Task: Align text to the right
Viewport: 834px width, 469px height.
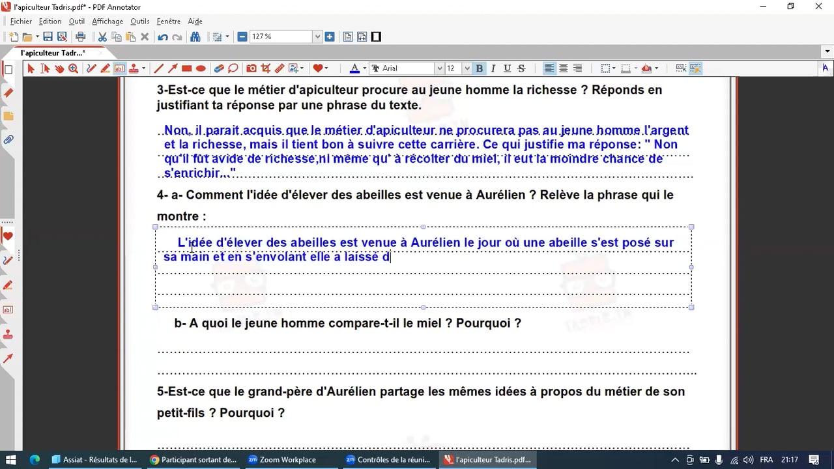Action: coord(578,68)
